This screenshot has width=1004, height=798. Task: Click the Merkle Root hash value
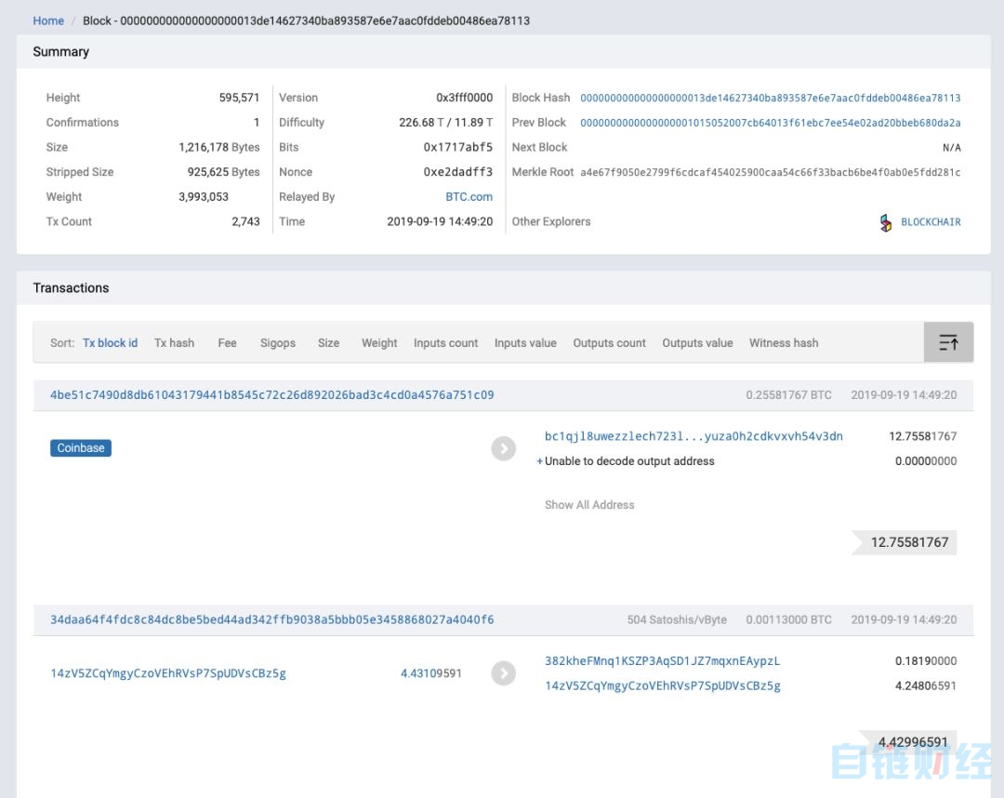pos(771,172)
